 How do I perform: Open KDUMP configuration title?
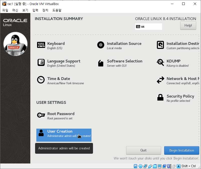(173, 61)
